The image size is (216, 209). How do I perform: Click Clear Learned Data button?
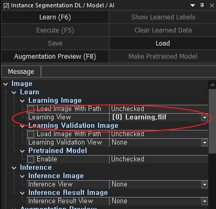163,30
